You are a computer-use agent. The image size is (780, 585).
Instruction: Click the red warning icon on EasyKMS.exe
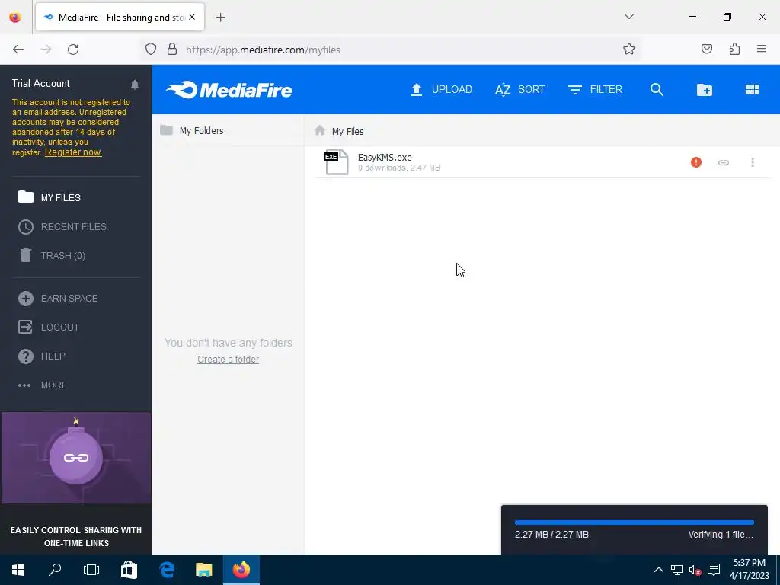tap(696, 162)
